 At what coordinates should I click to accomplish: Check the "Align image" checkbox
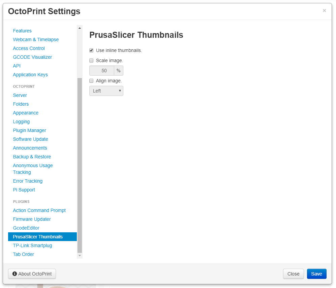click(x=91, y=80)
